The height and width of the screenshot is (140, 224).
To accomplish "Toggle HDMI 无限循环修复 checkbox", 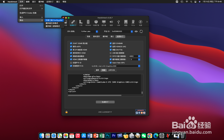I will (x=71, y=59).
